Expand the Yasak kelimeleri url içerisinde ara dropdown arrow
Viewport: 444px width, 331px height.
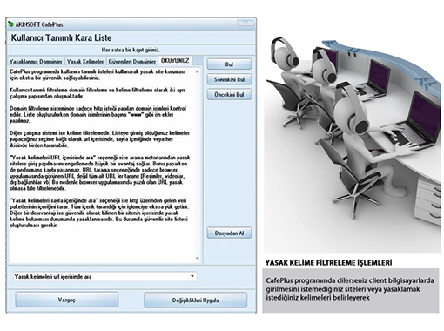point(192,276)
